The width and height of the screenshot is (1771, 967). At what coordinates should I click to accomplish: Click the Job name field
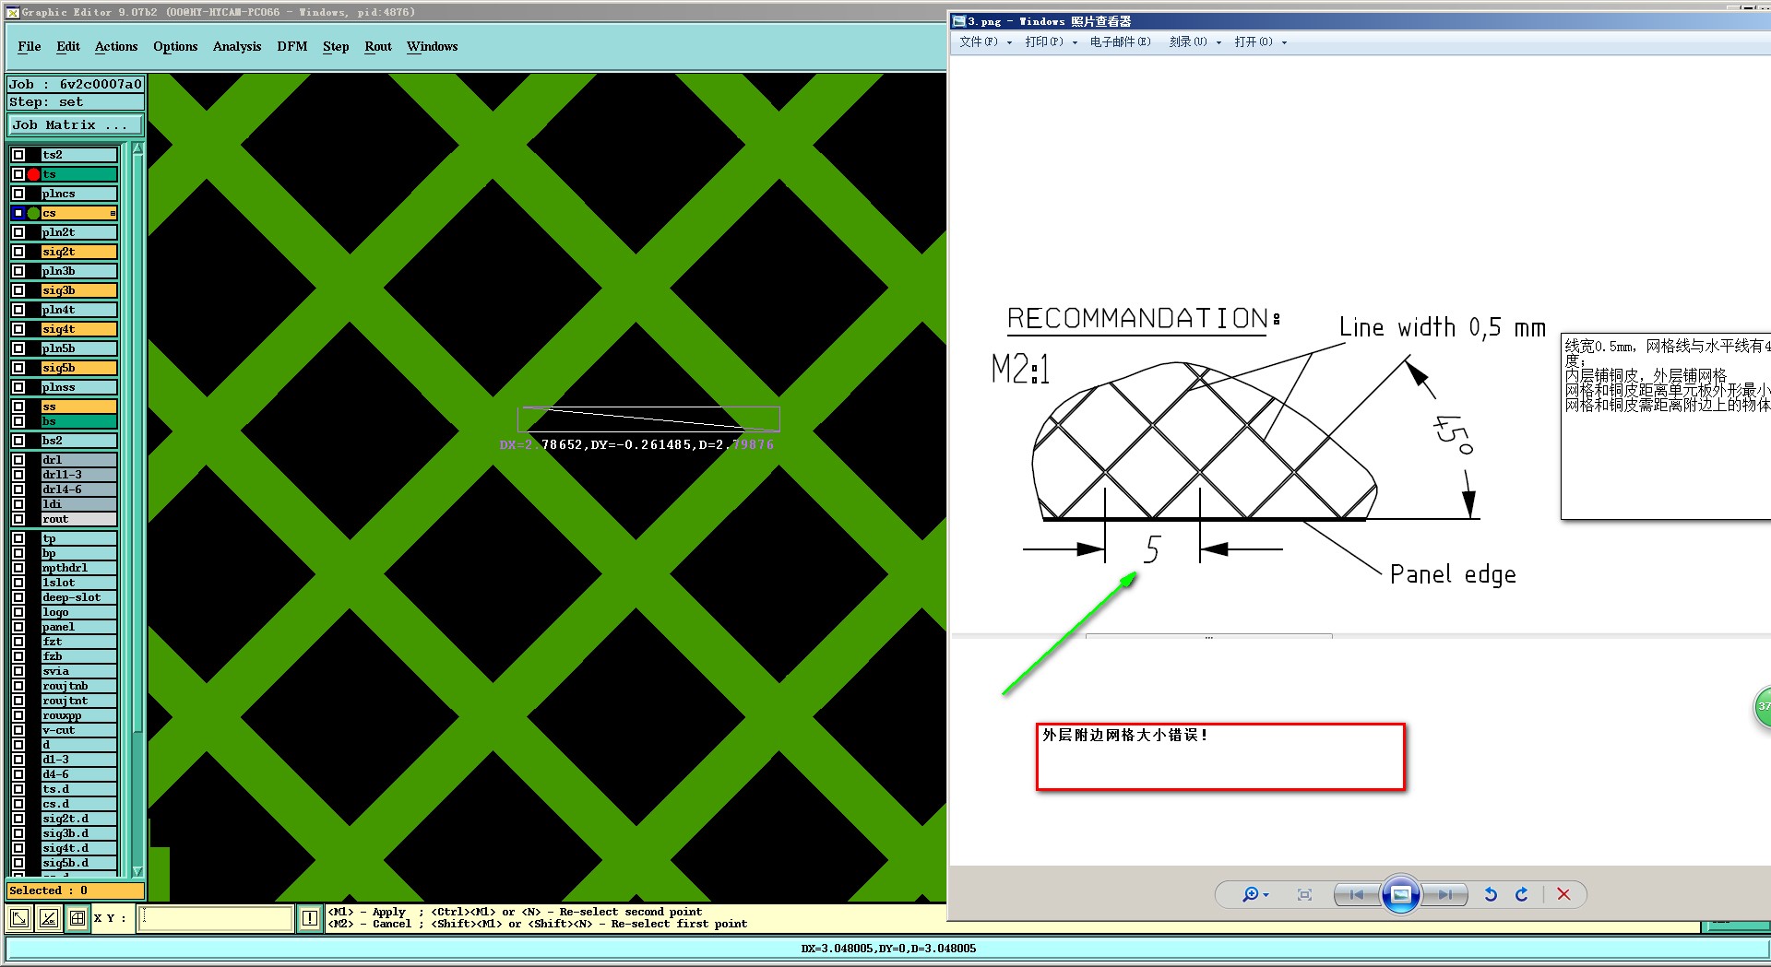[x=76, y=84]
